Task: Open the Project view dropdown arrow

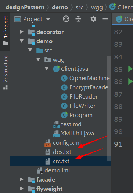Action: (48, 19)
